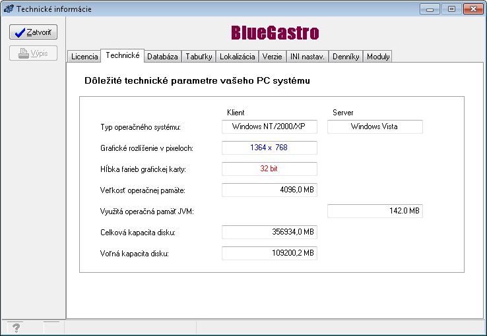Open the Moduly tab
Viewport: 487px width, 336px height.
pyautogui.click(x=378, y=57)
